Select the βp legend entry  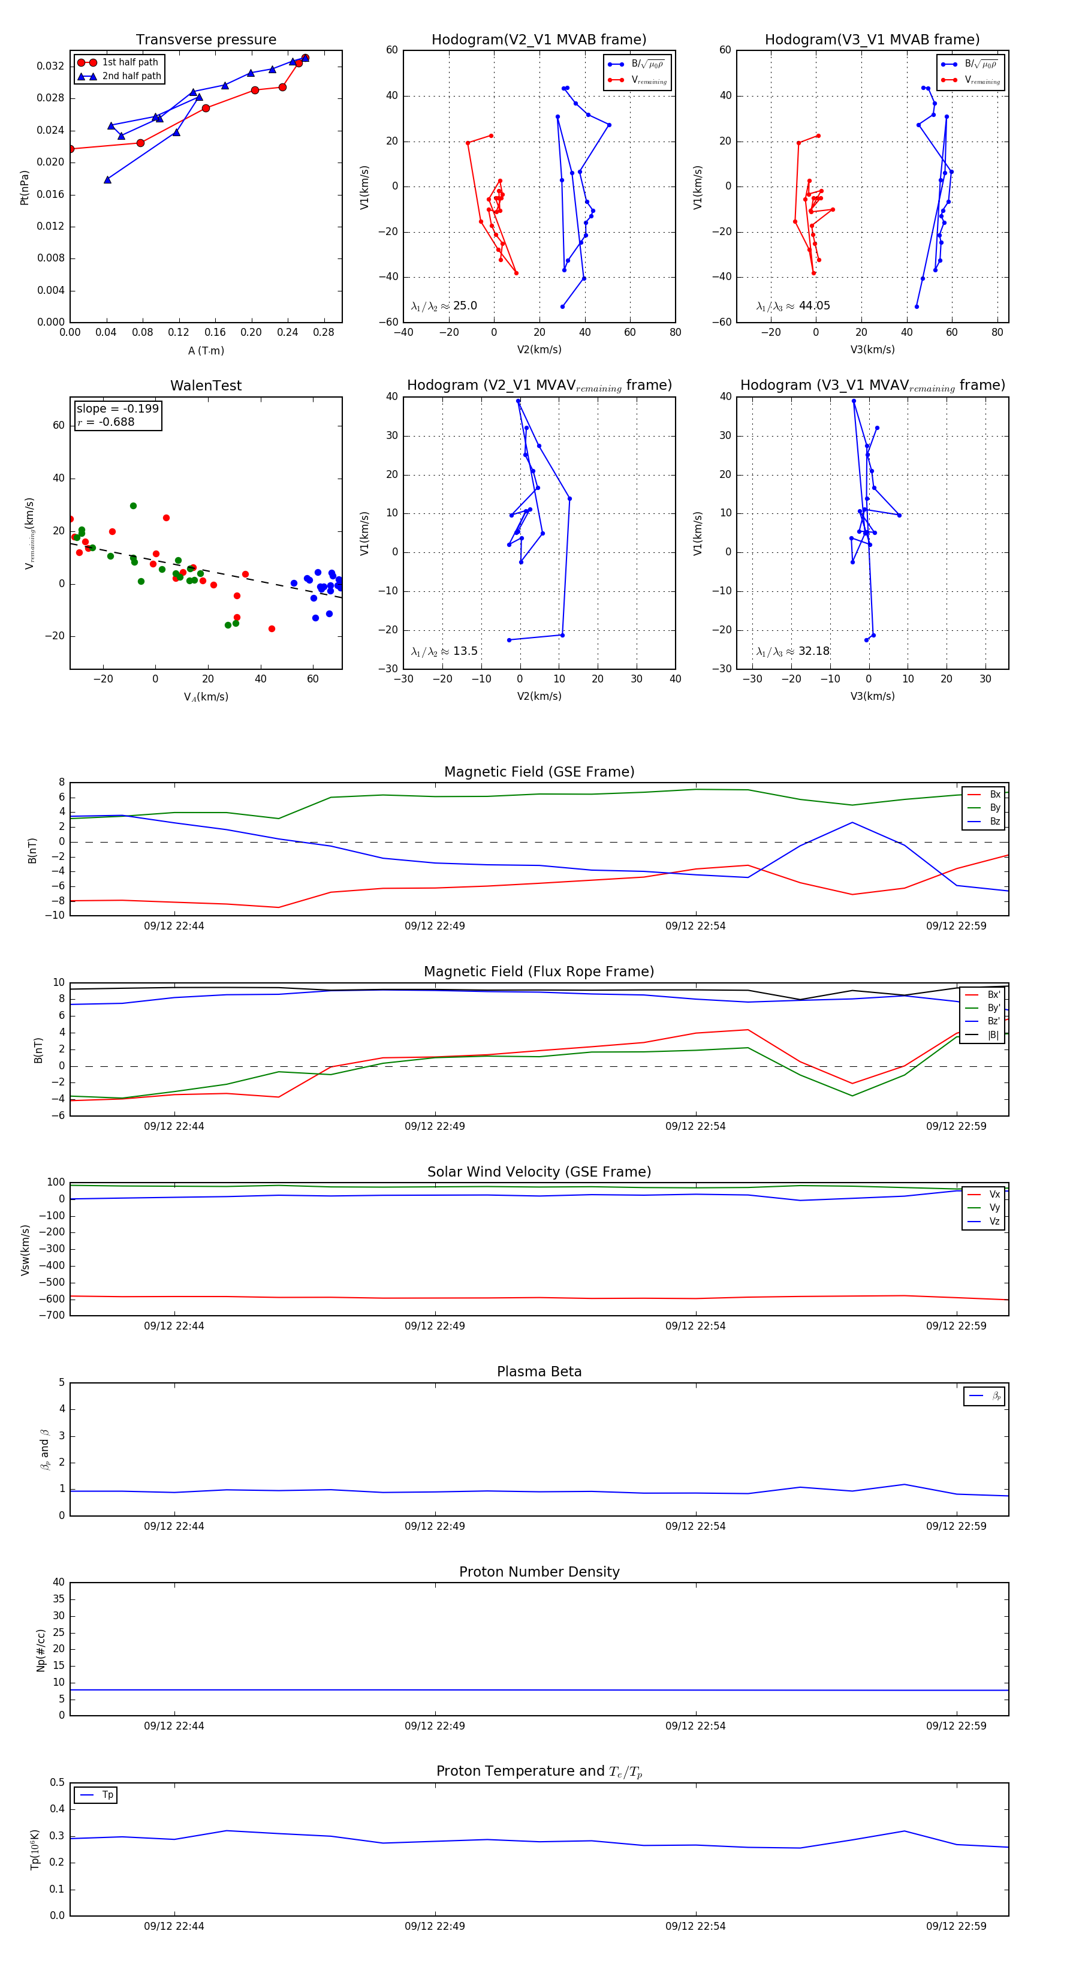point(985,1396)
